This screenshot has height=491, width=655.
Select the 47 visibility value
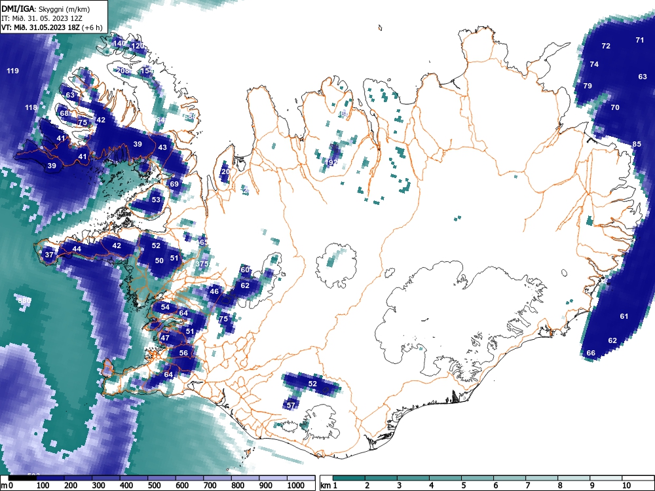166,338
